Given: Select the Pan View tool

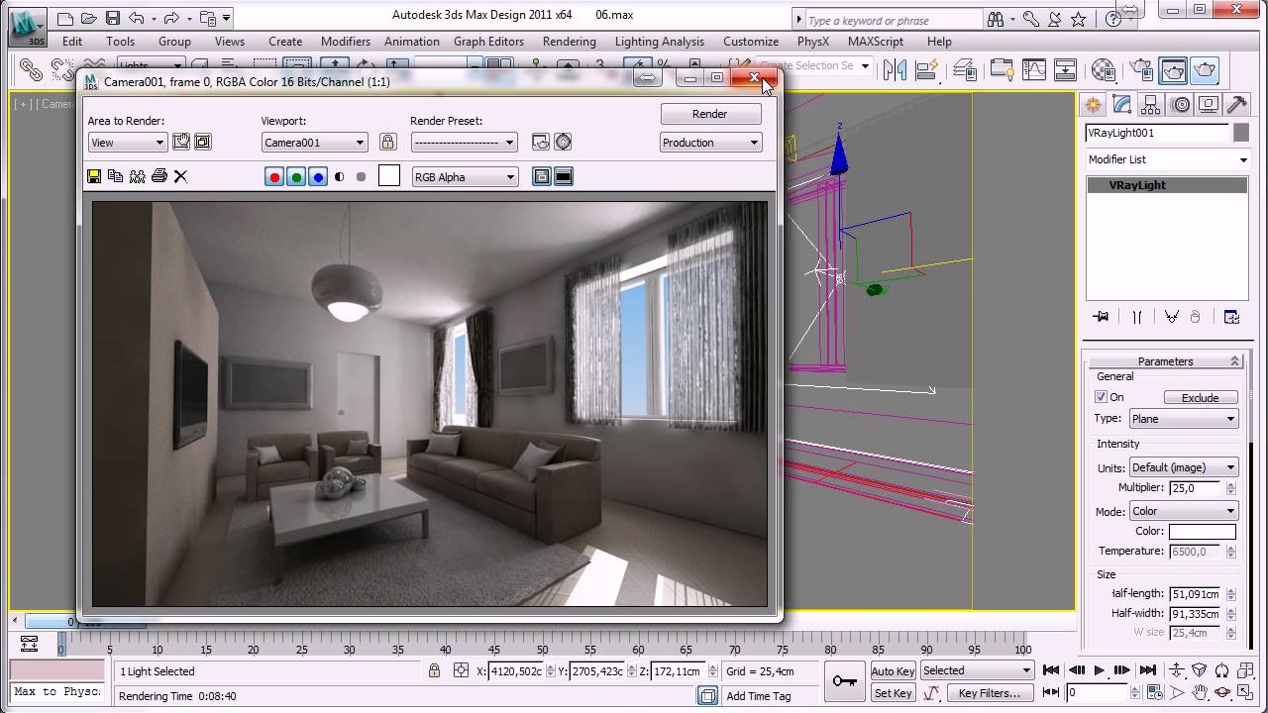Looking at the screenshot, I should (1201, 693).
